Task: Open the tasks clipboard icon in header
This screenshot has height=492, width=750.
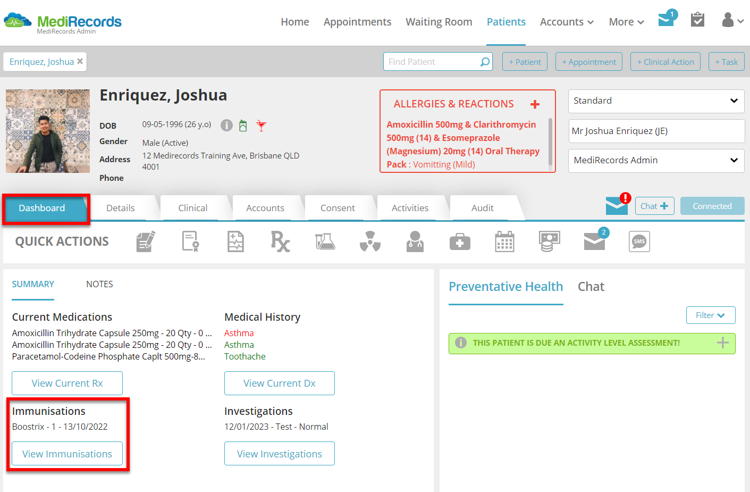Action: click(x=697, y=20)
